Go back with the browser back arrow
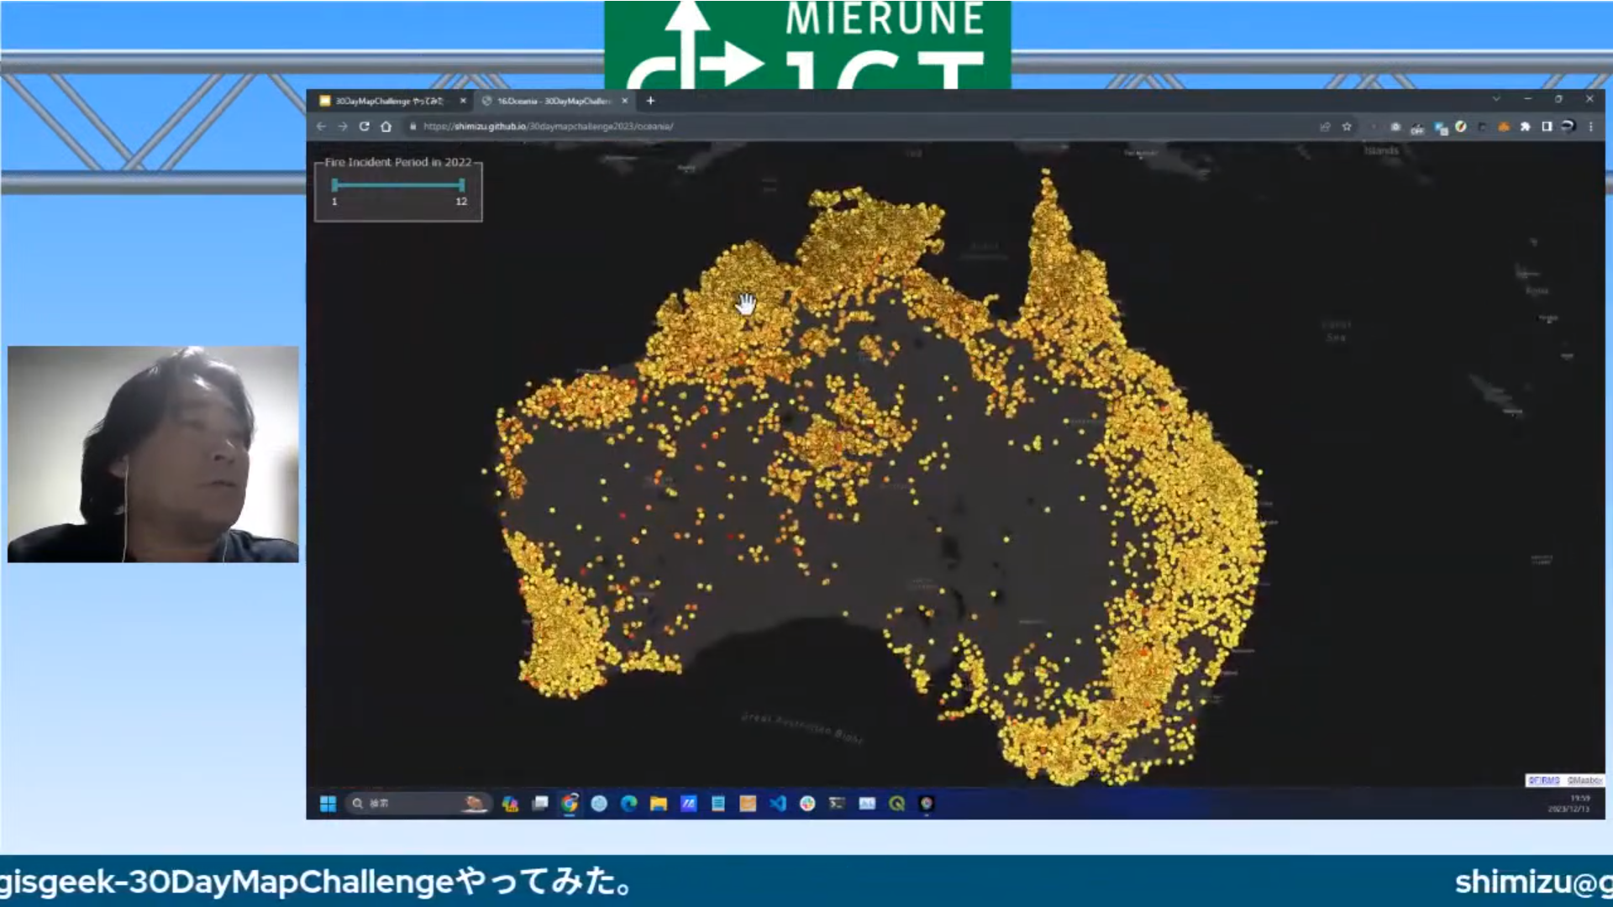The image size is (1613, 907). (x=321, y=126)
